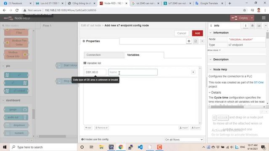Open a new browser tab

click(230, 3)
